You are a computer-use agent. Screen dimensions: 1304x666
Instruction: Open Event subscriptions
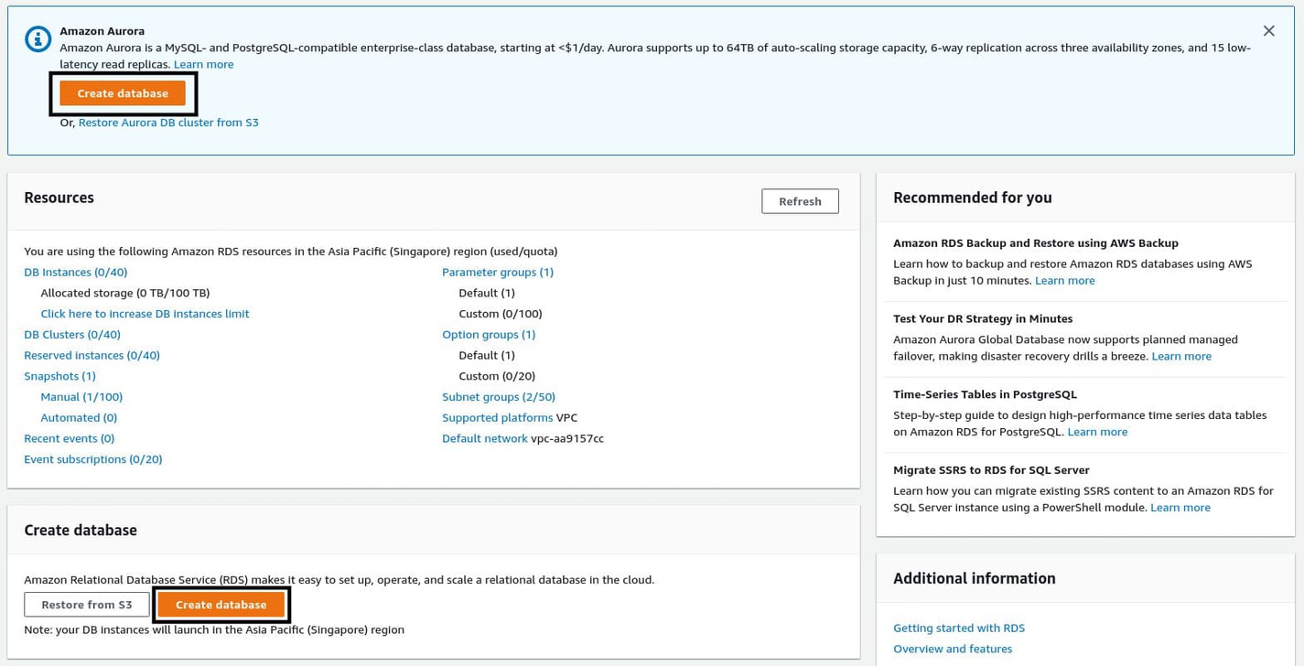(x=92, y=458)
